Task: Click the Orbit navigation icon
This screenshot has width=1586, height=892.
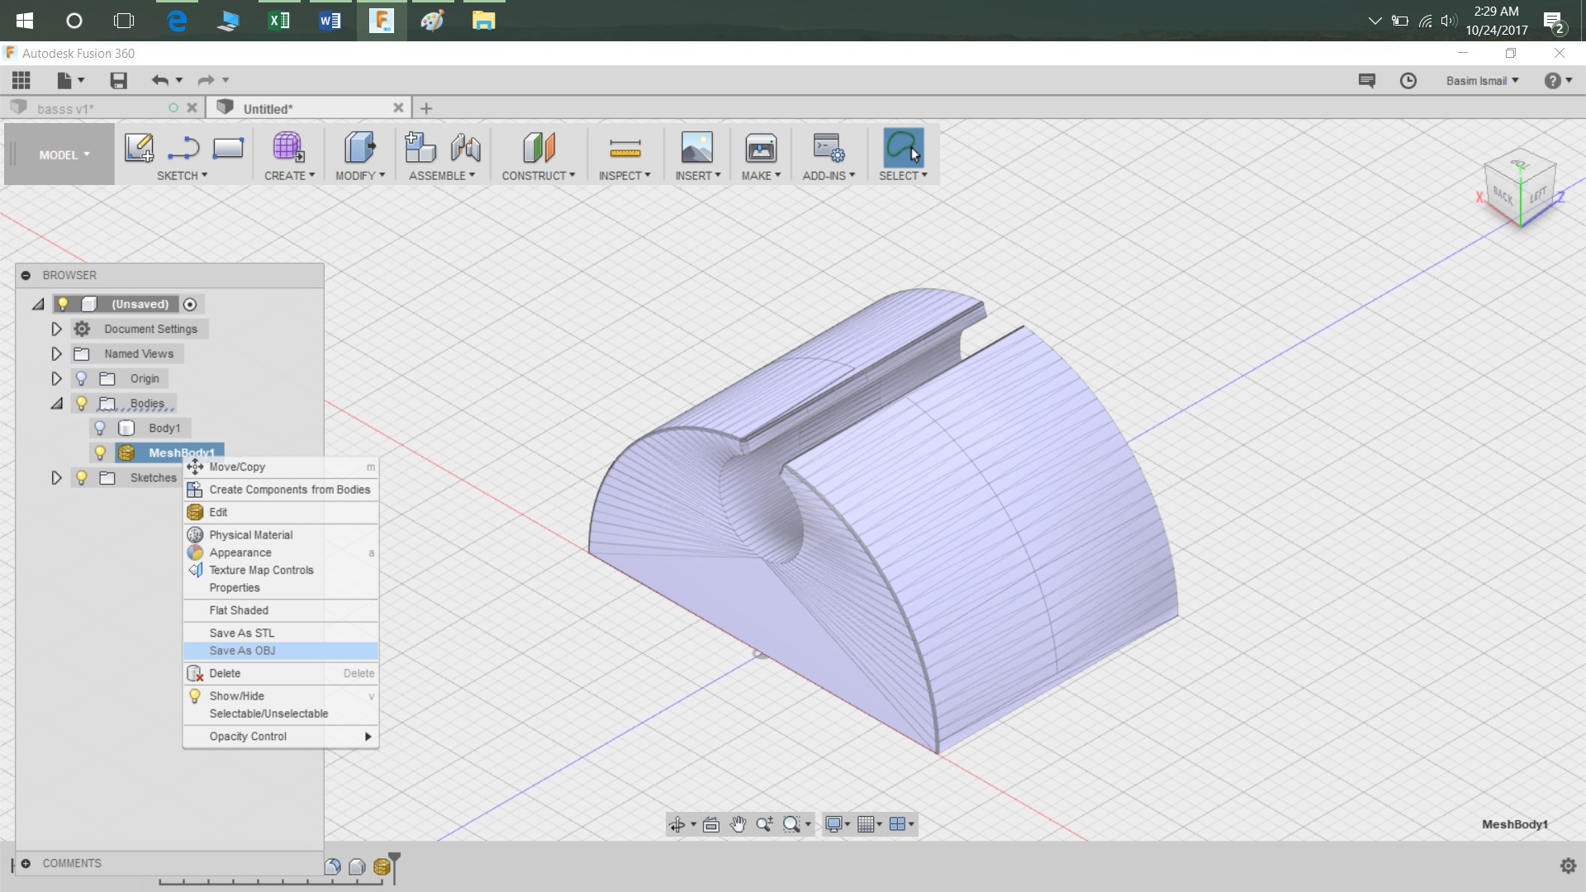Action: pyautogui.click(x=677, y=824)
